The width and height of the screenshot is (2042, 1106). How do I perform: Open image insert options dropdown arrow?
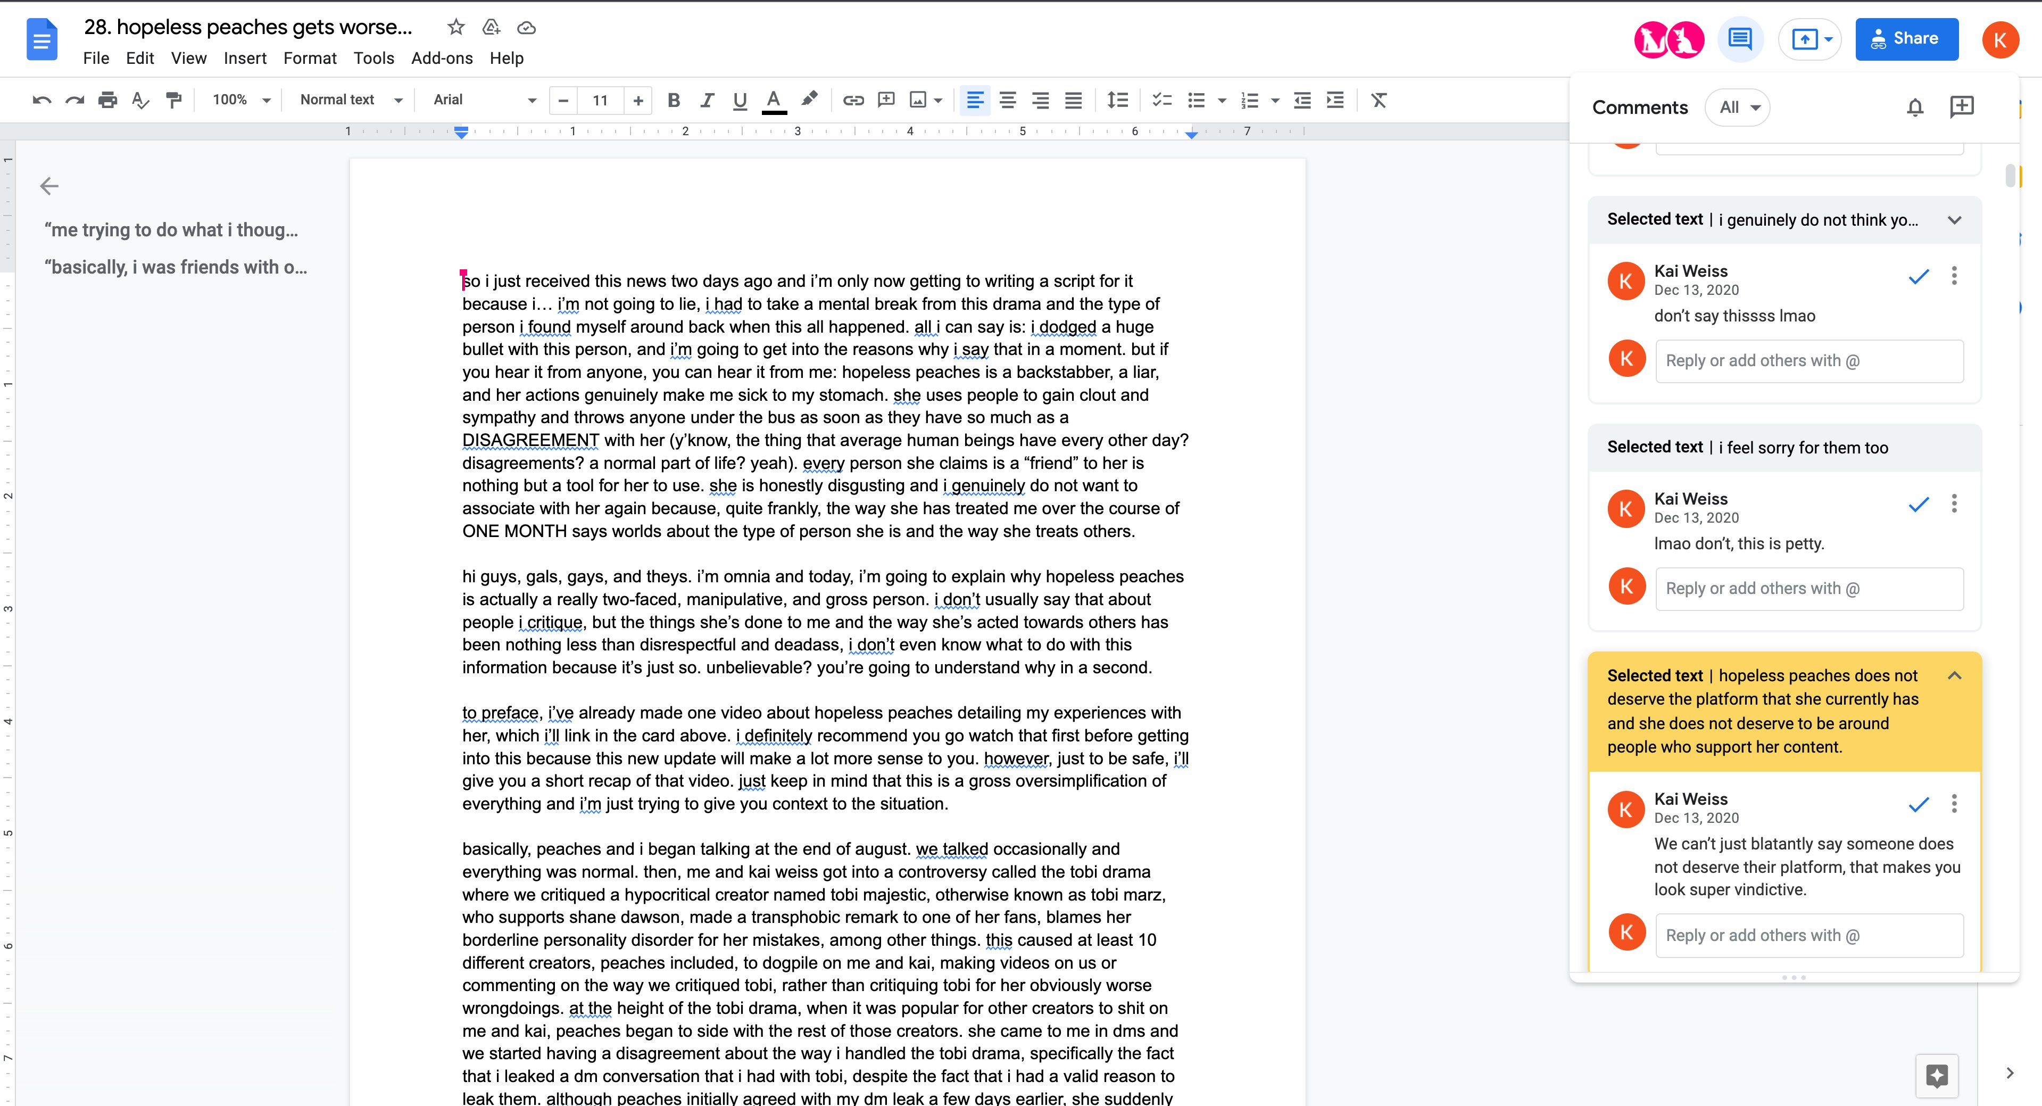939,101
